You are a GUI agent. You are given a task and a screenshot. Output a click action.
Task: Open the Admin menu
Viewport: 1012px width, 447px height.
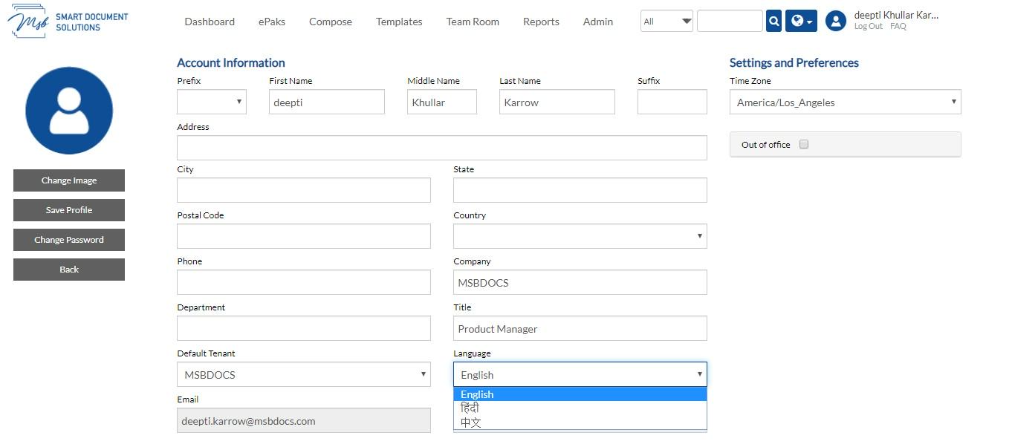click(598, 22)
